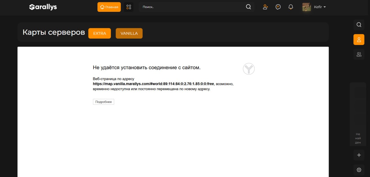Open the Главная home button
370x177 pixels.
pyautogui.click(x=109, y=7)
